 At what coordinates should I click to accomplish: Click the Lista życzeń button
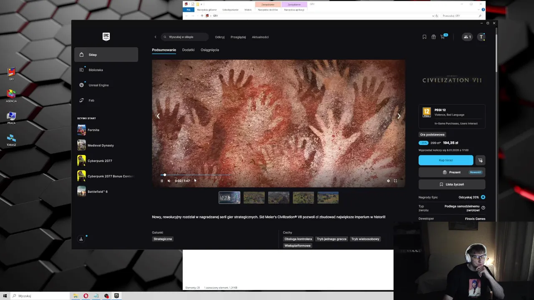452,185
